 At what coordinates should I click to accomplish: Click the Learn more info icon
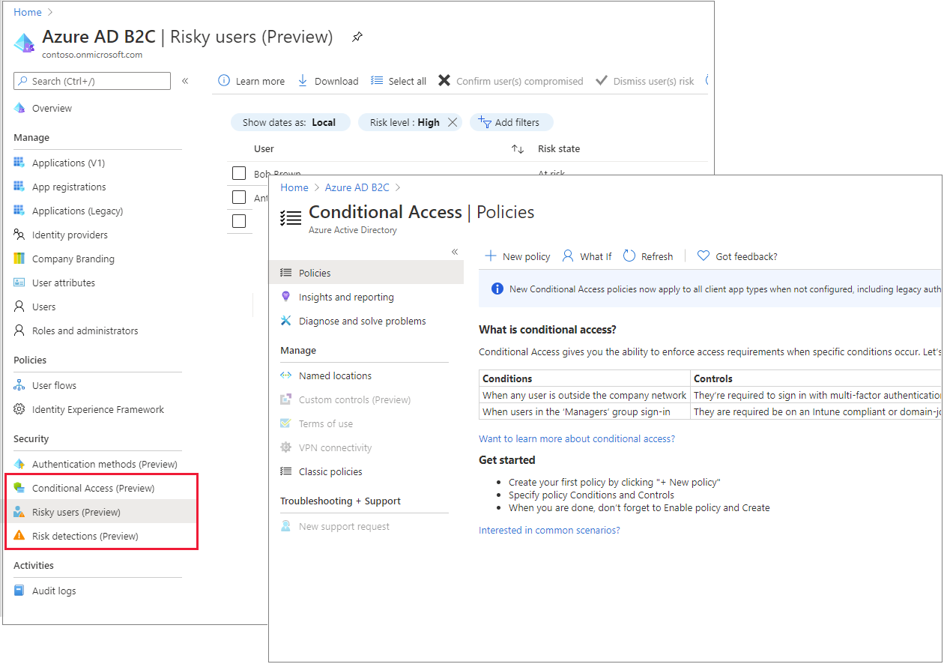pos(224,81)
